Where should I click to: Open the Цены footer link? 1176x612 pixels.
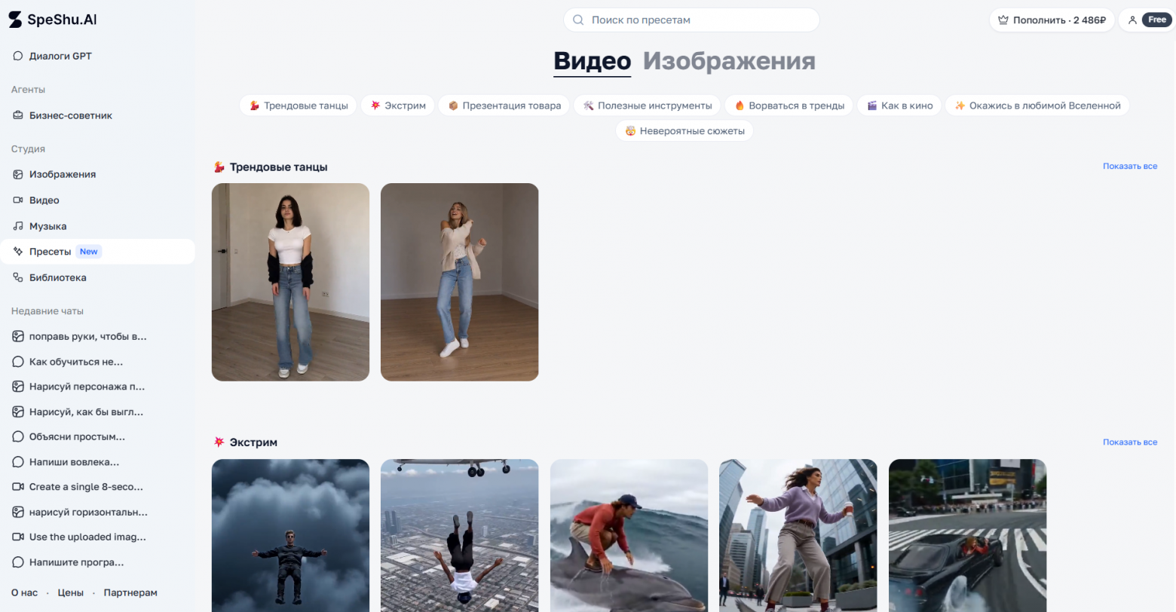tap(71, 592)
